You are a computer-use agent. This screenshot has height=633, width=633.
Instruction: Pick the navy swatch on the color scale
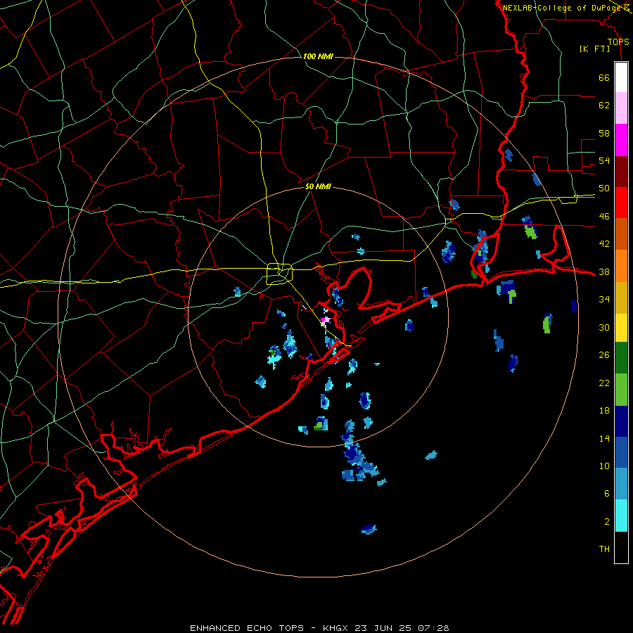point(621,421)
